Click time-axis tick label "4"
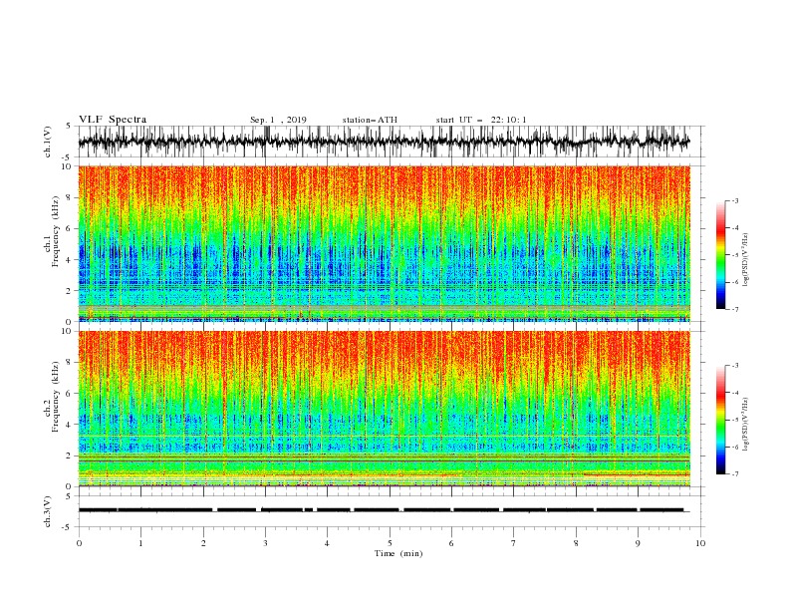 [x=327, y=543]
